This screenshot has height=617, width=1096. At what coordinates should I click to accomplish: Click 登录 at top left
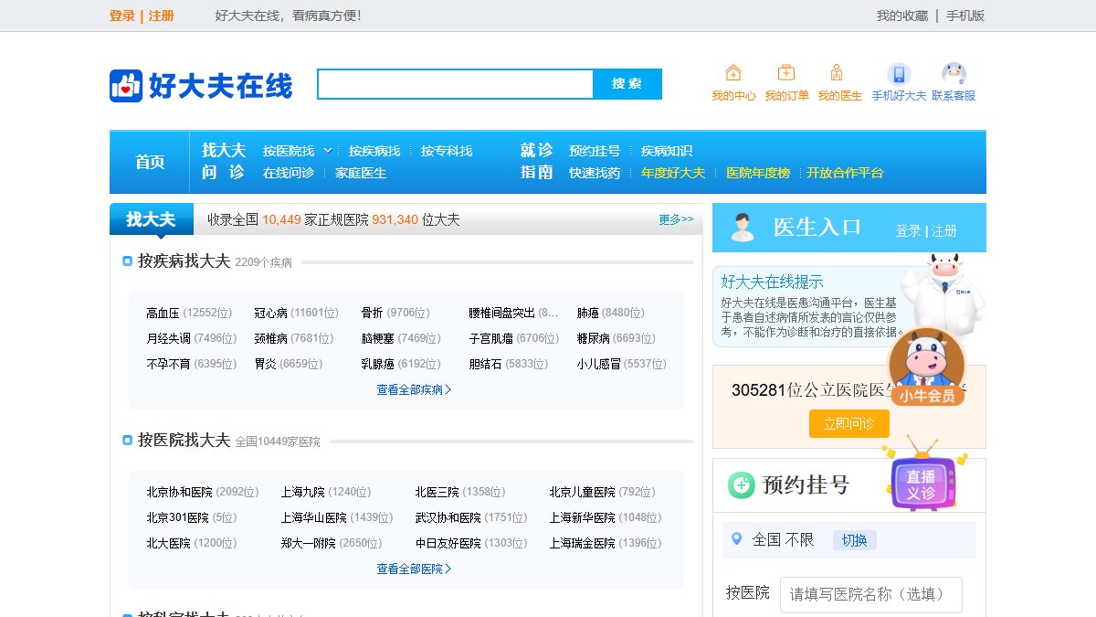pos(122,16)
